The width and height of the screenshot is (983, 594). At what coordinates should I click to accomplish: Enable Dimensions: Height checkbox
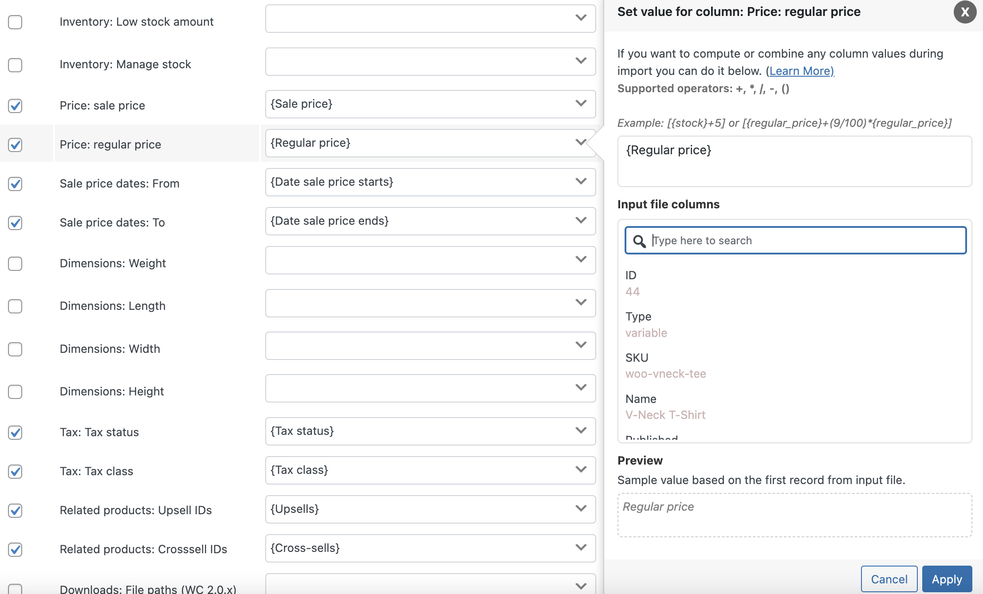(x=15, y=391)
